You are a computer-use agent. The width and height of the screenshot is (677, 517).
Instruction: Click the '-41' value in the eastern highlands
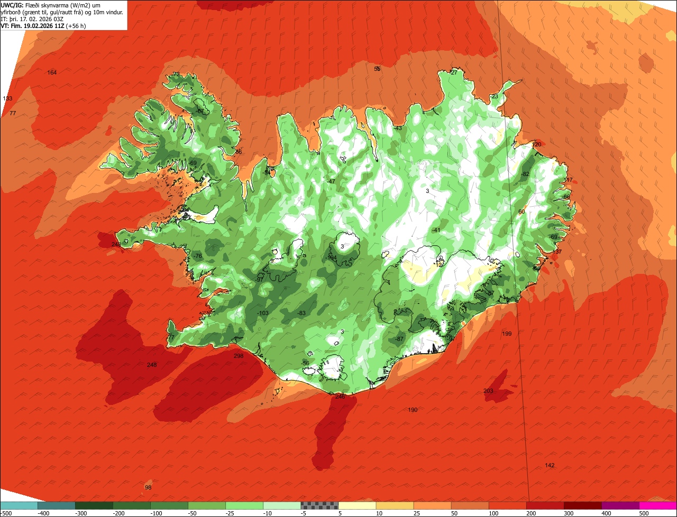click(436, 230)
